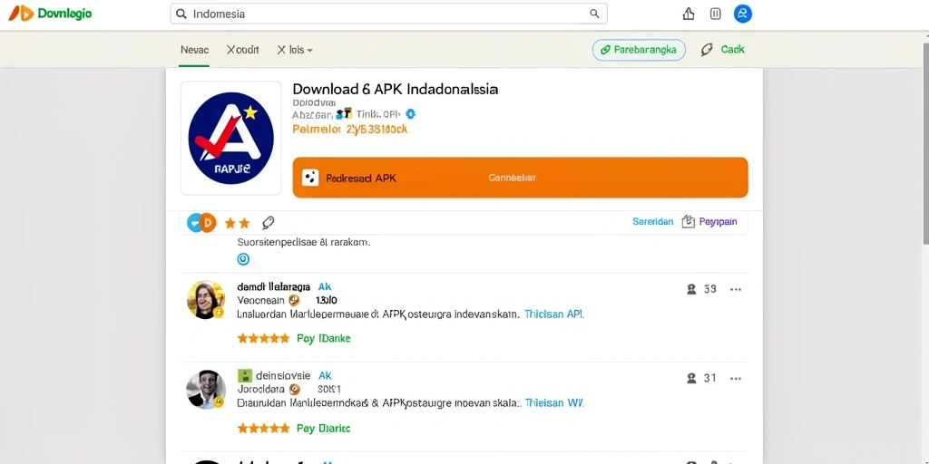Switch to the Nevac tab

[x=194, y=51]
